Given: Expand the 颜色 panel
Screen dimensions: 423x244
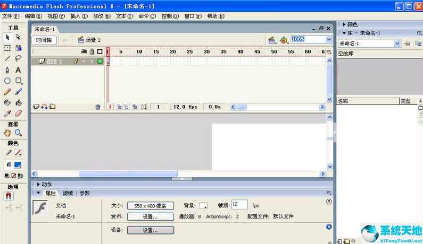Looking at the screenshot, I should pos(344,24).
